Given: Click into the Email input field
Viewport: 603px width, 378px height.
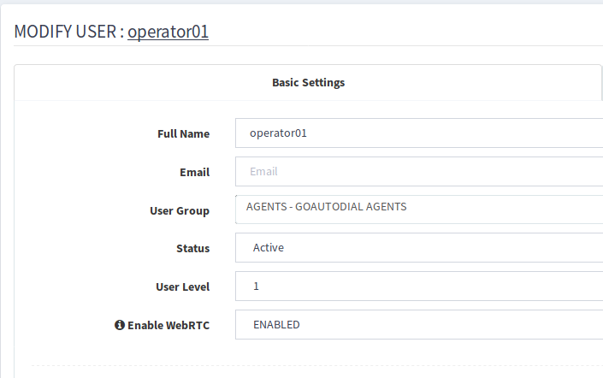Looking at the screenshot, I should tap(419, 172).
